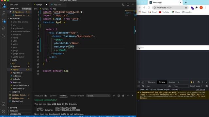Switch to the App.css editor tab

coord(57,5)
